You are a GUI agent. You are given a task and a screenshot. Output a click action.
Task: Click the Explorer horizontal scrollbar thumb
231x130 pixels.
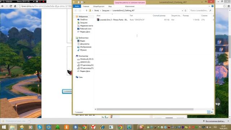tap(145, 109)
